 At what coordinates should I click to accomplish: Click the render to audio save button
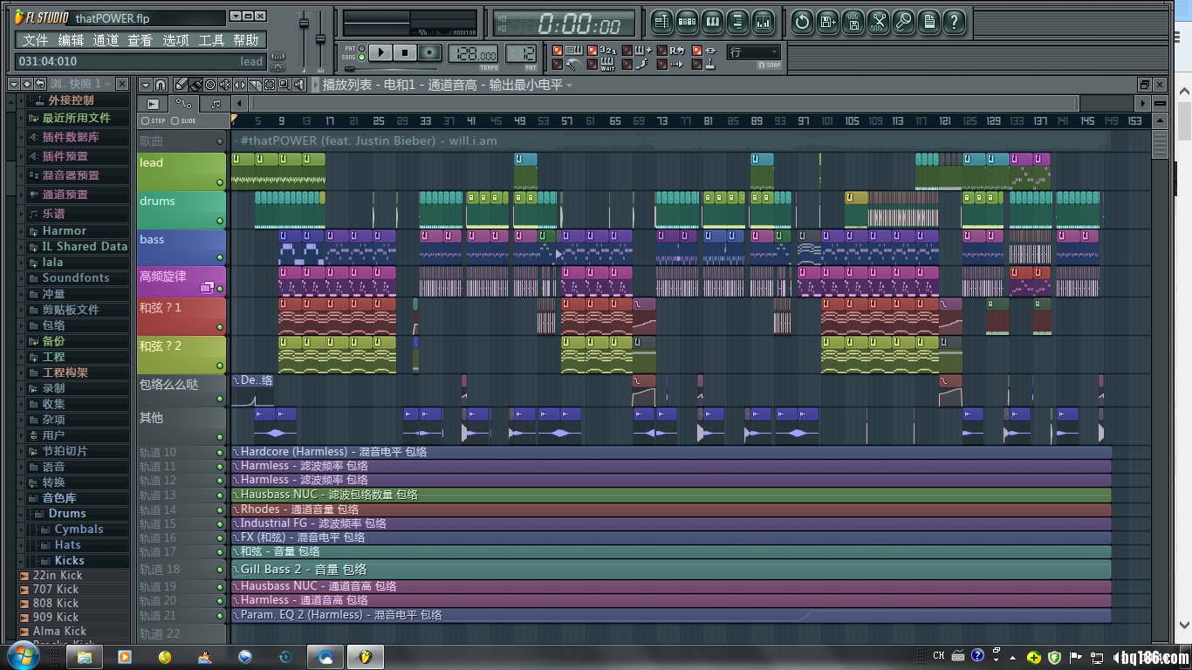(x=853, y=23)
